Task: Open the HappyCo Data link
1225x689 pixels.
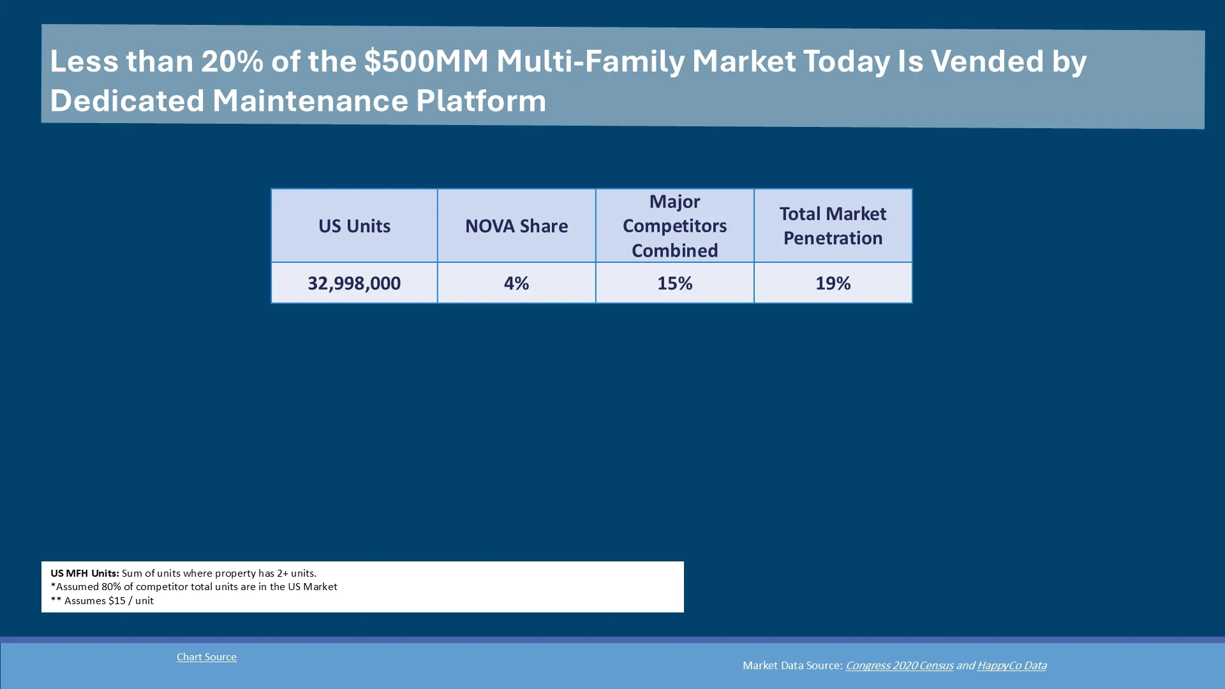Action: tap(1011, 665)
